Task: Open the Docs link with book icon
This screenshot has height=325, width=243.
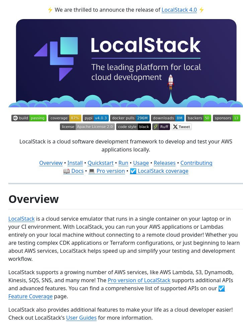Action: click(73, 171)
